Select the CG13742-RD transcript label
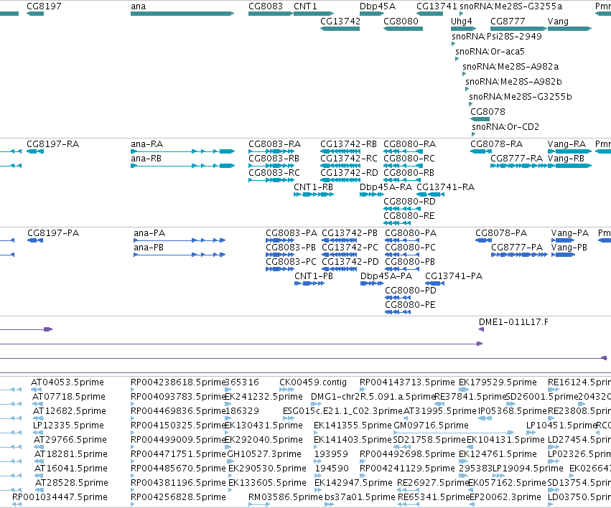 [349, 173]
